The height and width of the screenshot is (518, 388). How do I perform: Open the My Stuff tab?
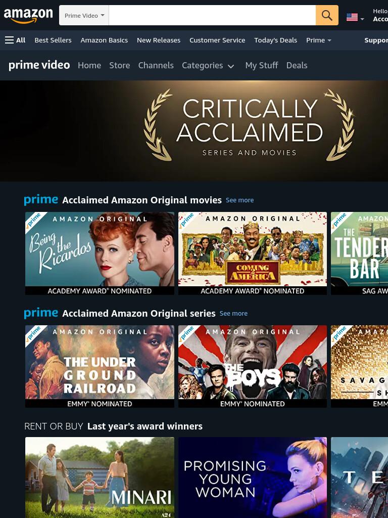click(x=262, y=65)
